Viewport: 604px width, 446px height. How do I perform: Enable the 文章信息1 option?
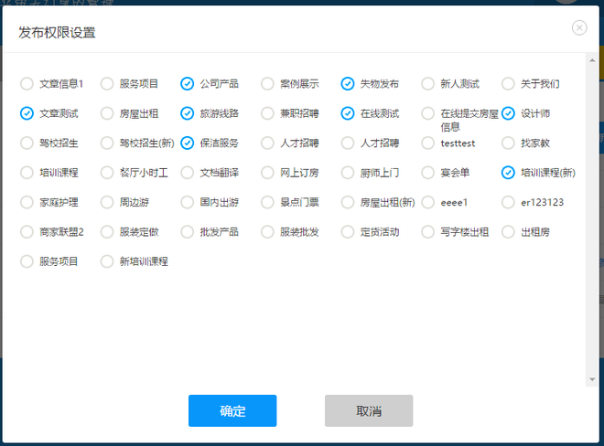click(27, 84)
